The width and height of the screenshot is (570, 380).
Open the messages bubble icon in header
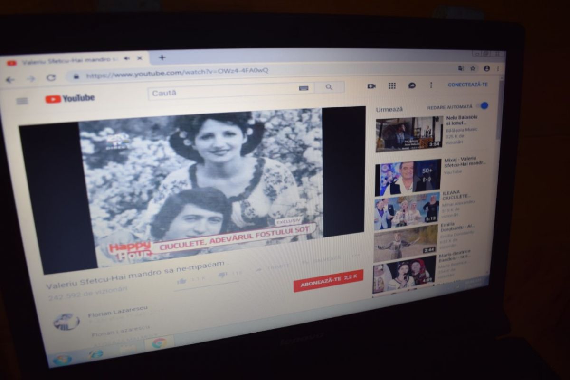[x=412, y=85]
